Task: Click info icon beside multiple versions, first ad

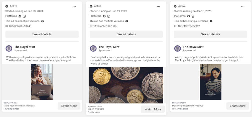Action: tap(42, 21)
